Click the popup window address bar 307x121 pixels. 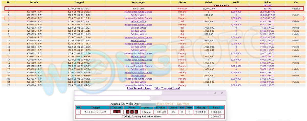(x=112, y=98)
